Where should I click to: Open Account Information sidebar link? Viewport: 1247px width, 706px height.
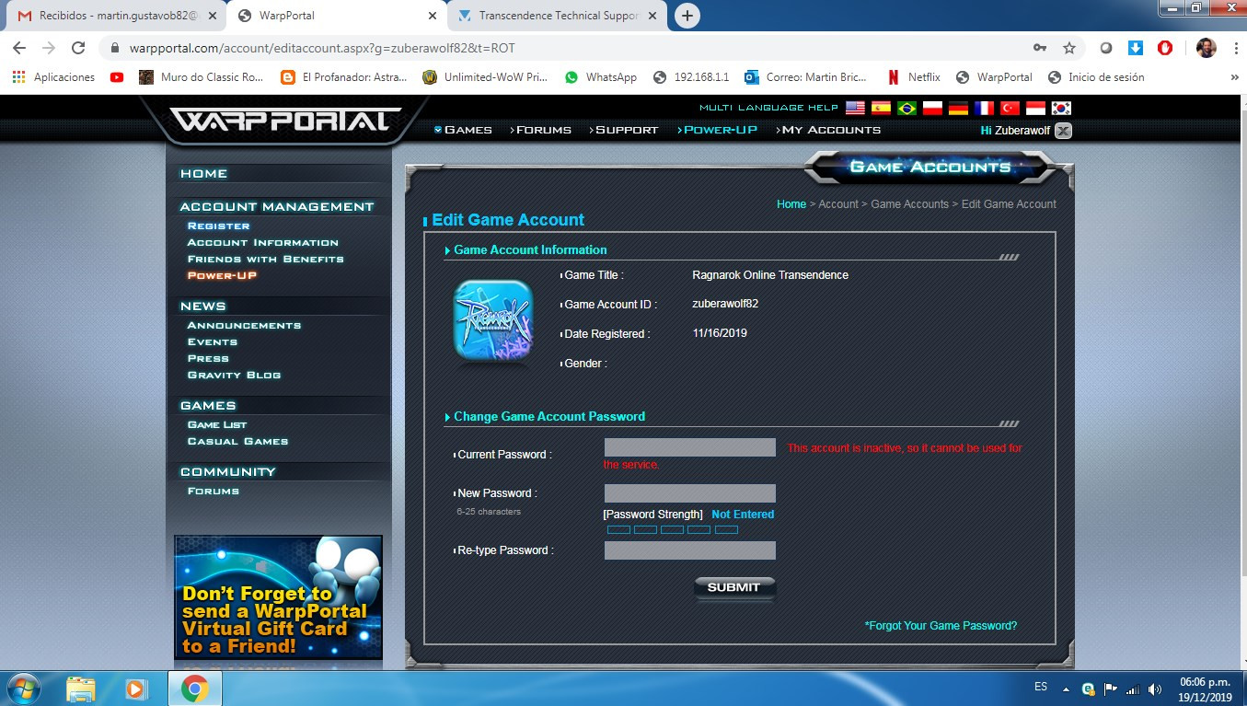pyautogui.click(x=262, y=242)
